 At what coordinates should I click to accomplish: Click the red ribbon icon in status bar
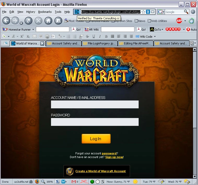(x=84, y=182)
